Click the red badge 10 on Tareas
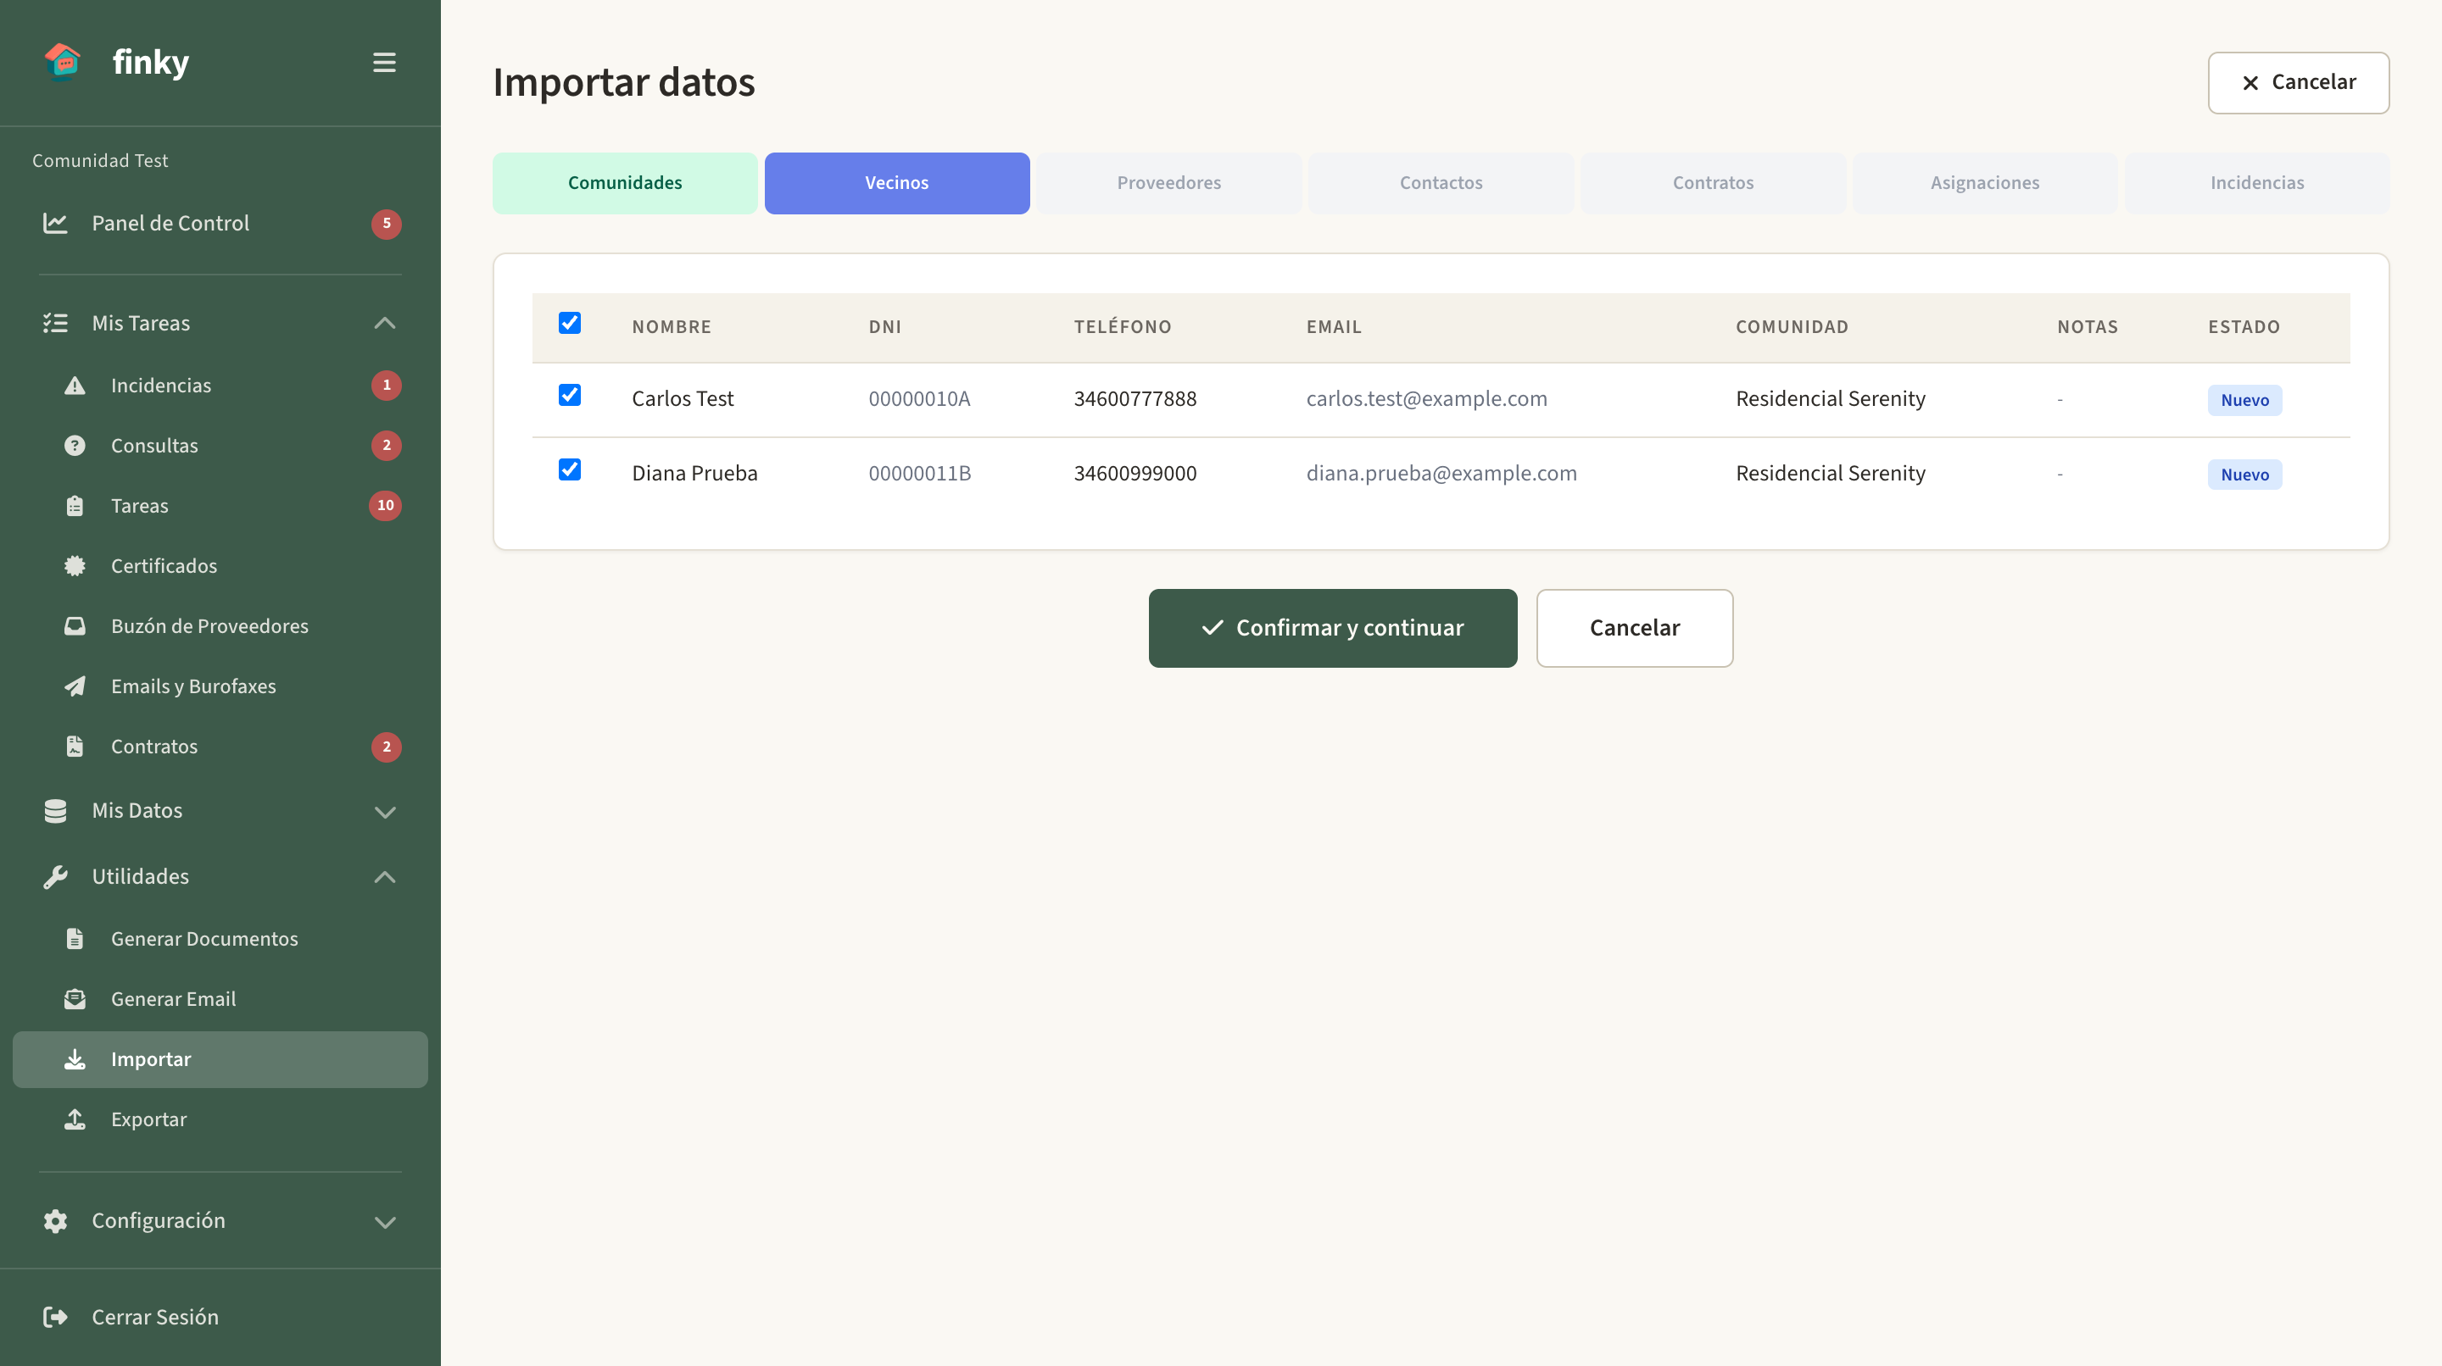Viewport: 2442px width, 1366px height. click(x=385, y=506)
